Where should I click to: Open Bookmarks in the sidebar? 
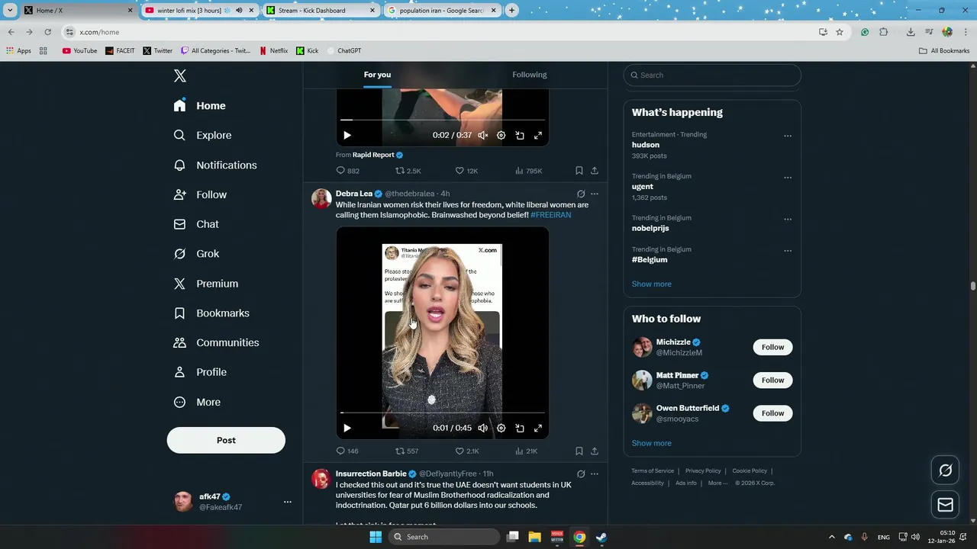(x=211, y=313)
